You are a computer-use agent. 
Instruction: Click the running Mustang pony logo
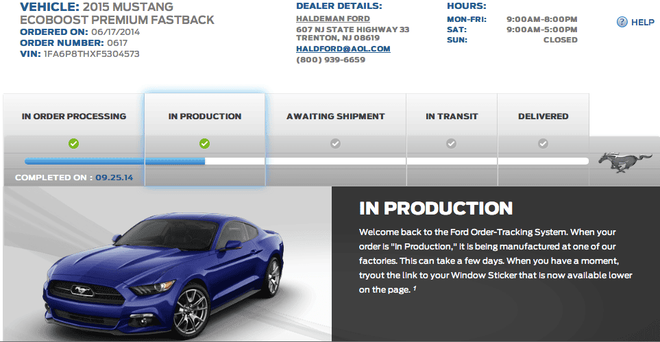click(x=625, y=162)
